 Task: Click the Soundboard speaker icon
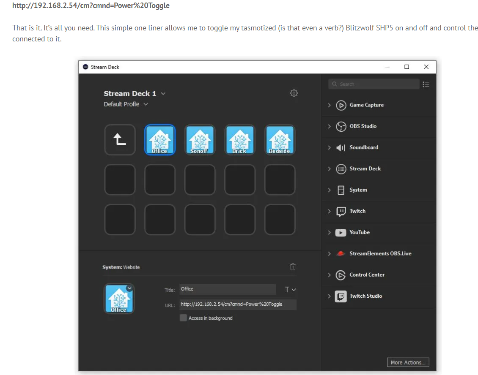341,148
